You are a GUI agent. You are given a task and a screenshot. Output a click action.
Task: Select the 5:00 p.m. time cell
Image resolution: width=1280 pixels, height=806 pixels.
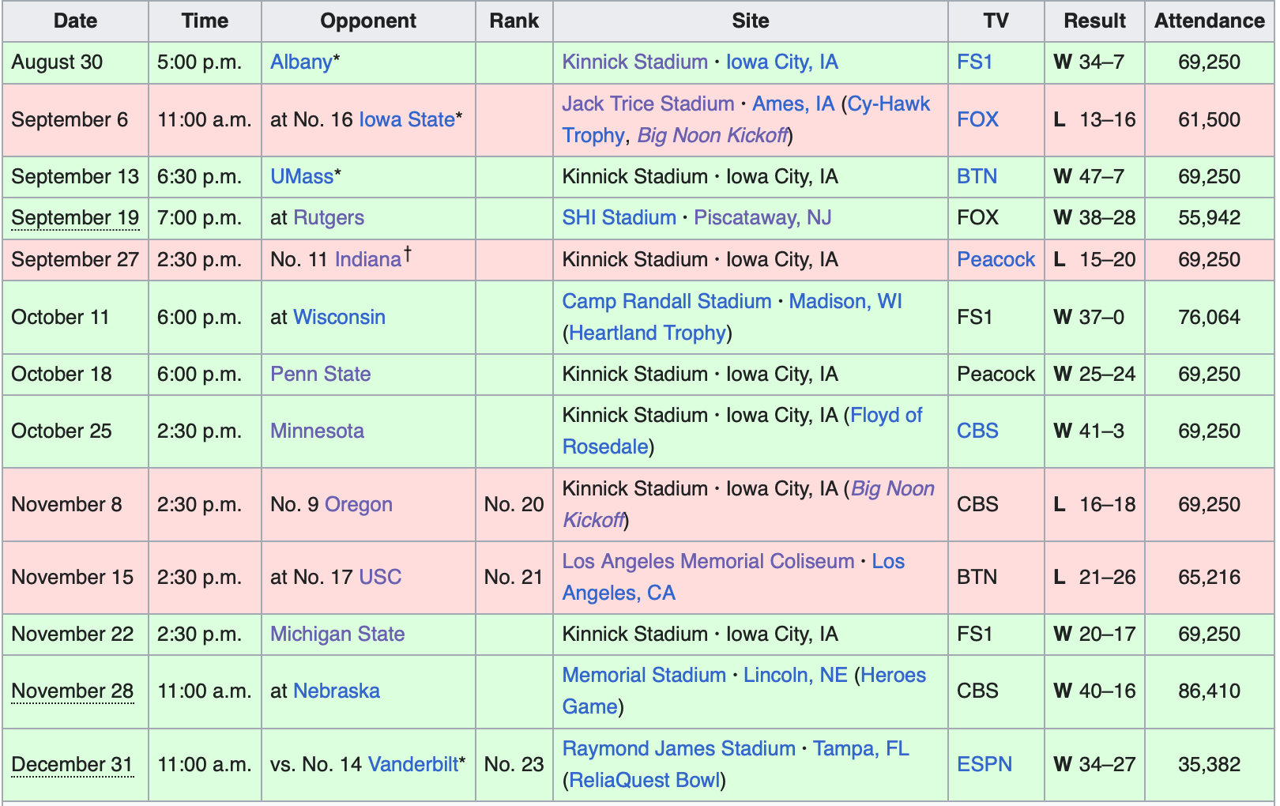tap(205, 62)
